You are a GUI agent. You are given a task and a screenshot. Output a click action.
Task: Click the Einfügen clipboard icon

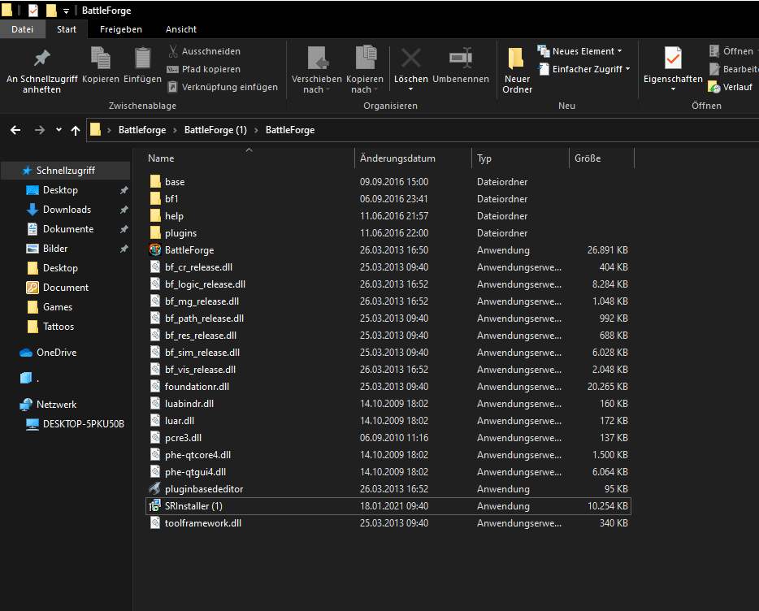(142, 58)
